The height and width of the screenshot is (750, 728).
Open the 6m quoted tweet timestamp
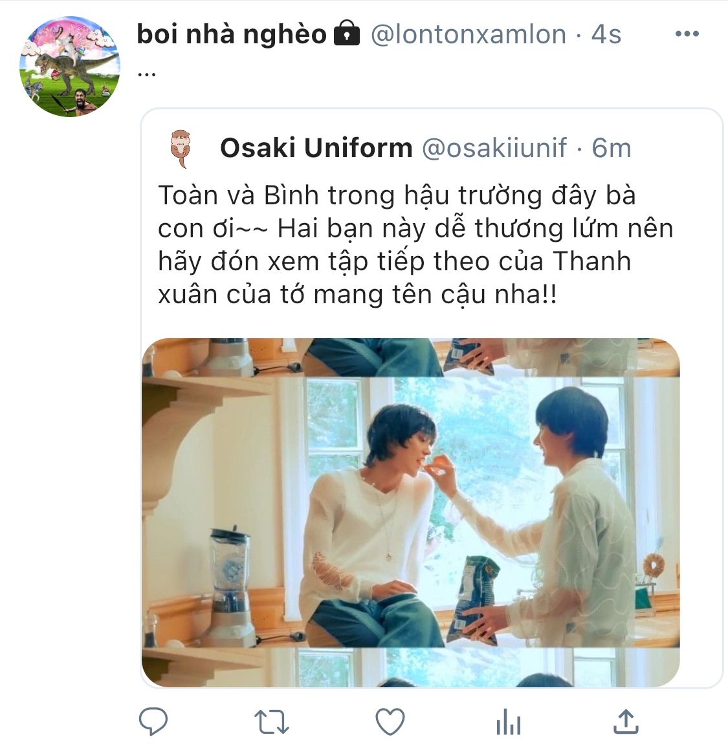612,147
